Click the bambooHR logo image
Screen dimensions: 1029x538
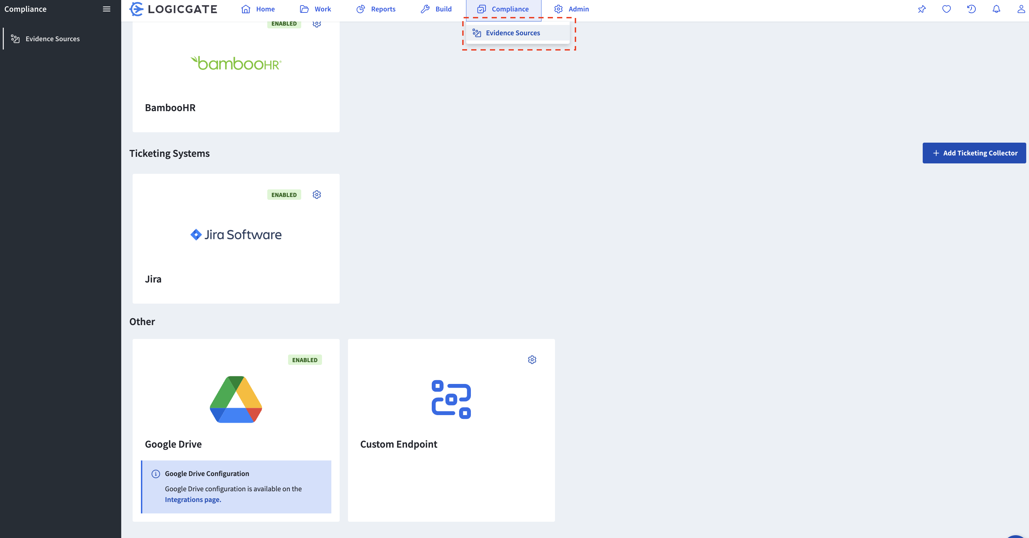236,63
